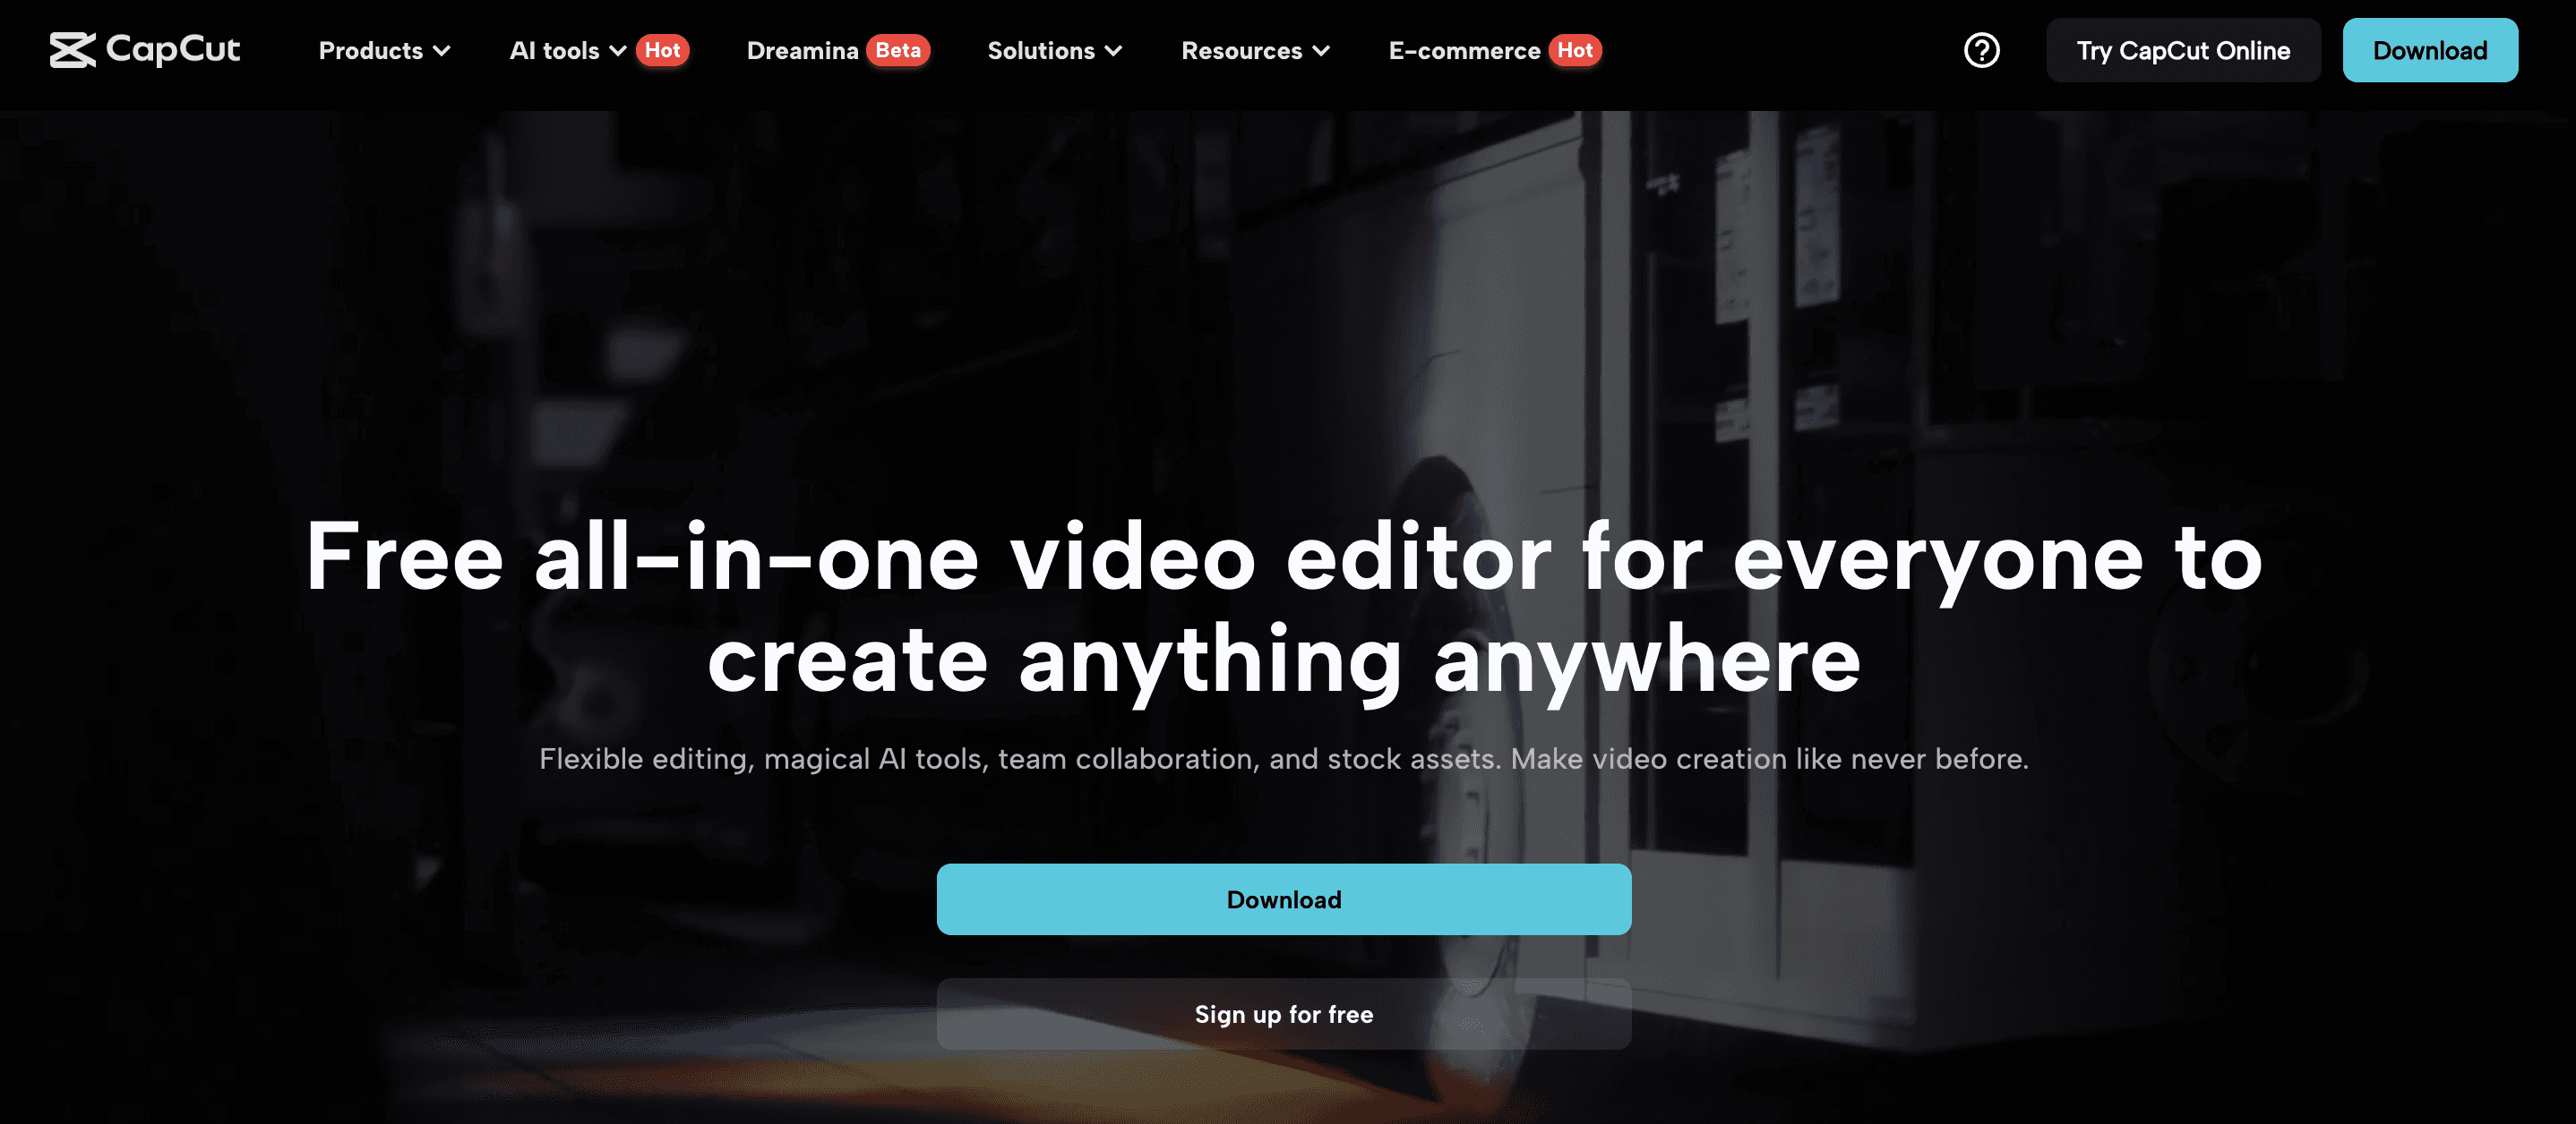Click Sign up for free link
2576x1124 pixels.
pos(1283,1012)
